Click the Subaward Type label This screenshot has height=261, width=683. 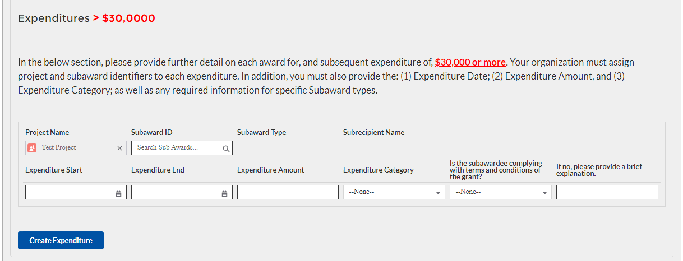tap(261, 133)
